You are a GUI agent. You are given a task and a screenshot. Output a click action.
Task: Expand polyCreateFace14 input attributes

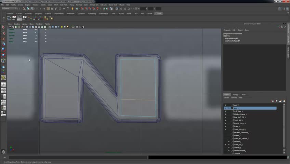pos(232,41)
